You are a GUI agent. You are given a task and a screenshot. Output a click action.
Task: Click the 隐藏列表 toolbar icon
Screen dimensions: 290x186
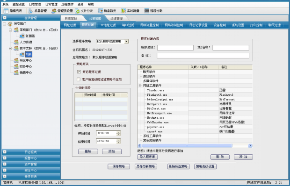[6, 11]
